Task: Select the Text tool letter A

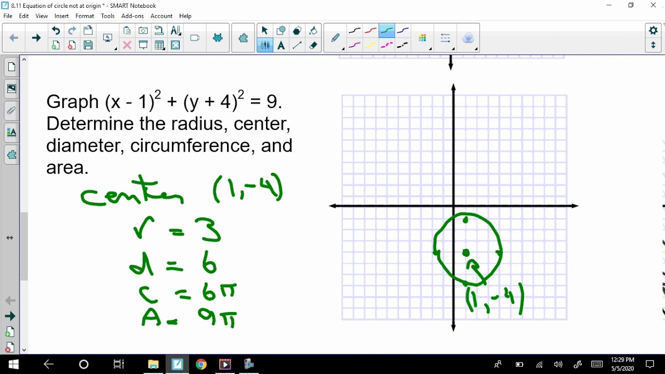Action: tap(281, 45)
